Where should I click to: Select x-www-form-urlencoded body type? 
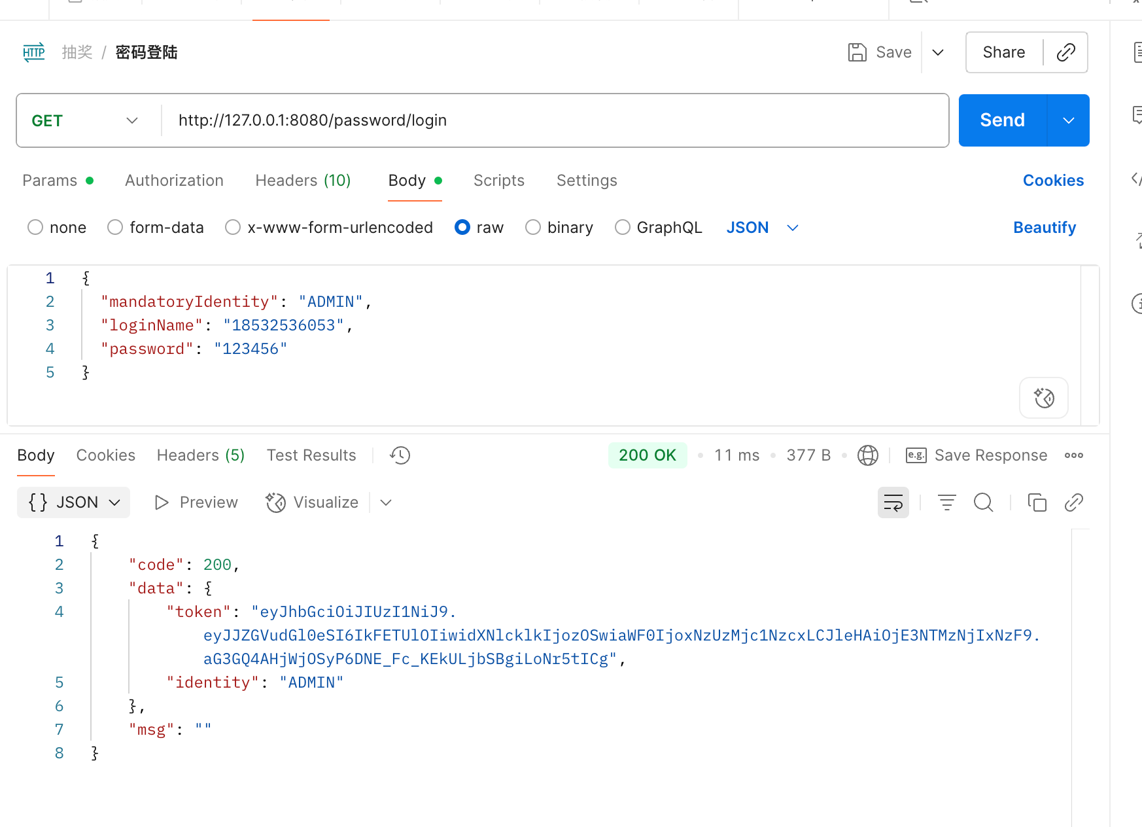click(x=233, y=228)
